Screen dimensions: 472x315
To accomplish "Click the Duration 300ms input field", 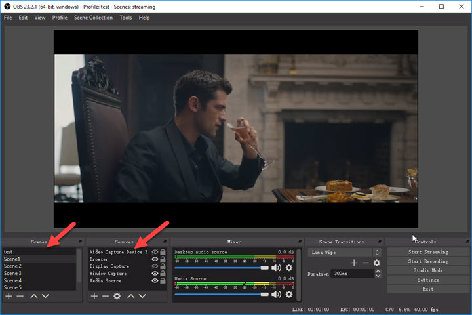I will pos(353,274).
